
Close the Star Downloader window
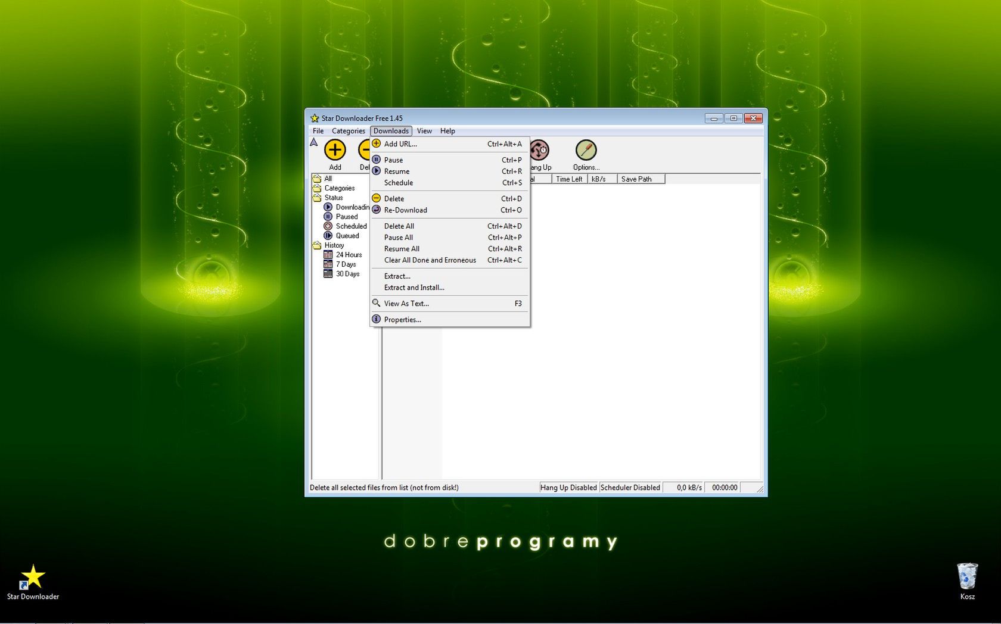click(x=753, y=118)
